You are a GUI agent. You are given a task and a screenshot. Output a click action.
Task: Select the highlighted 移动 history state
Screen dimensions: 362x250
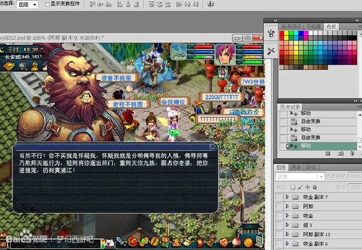pyautogui.click(x=321, y=146)
